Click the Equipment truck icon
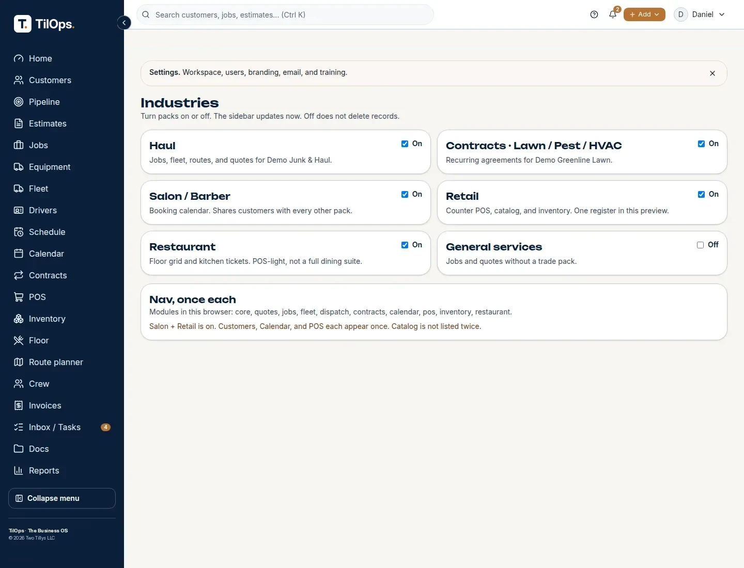Viewport: 744px width, 568px height. click(x=19, y=167)
